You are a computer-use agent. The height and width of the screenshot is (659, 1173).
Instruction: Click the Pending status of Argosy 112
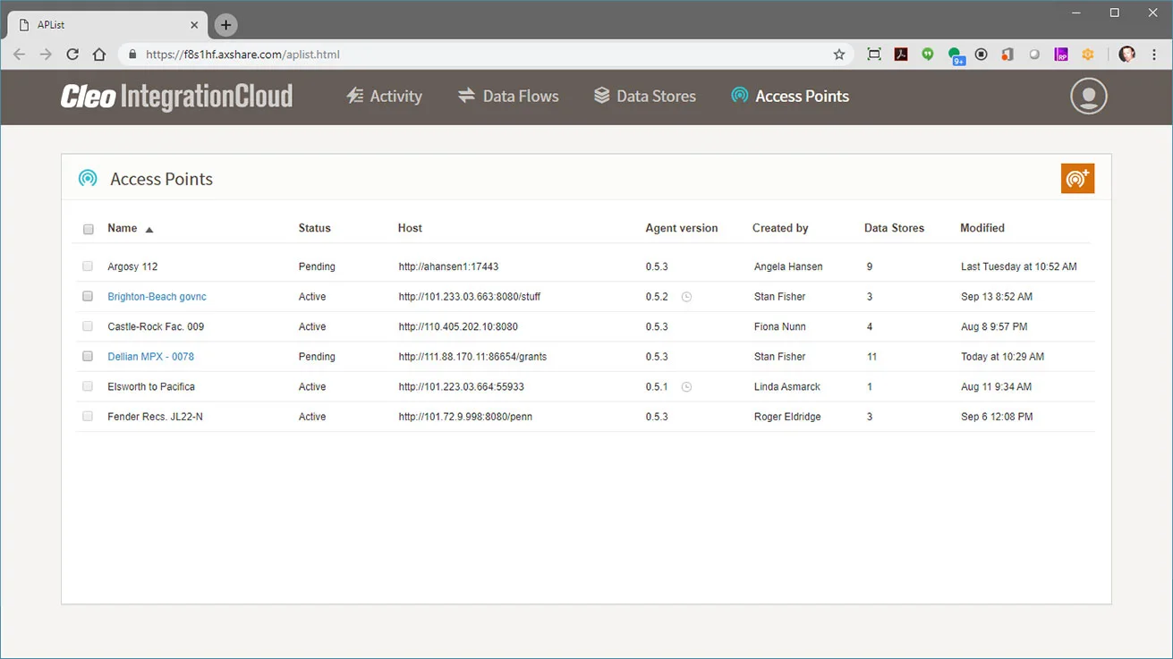coord(317,266)
